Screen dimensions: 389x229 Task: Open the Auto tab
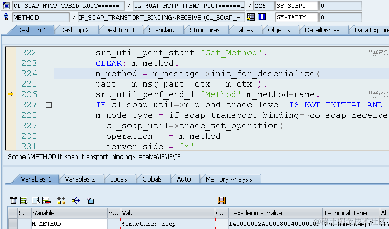tap(184, 179)
